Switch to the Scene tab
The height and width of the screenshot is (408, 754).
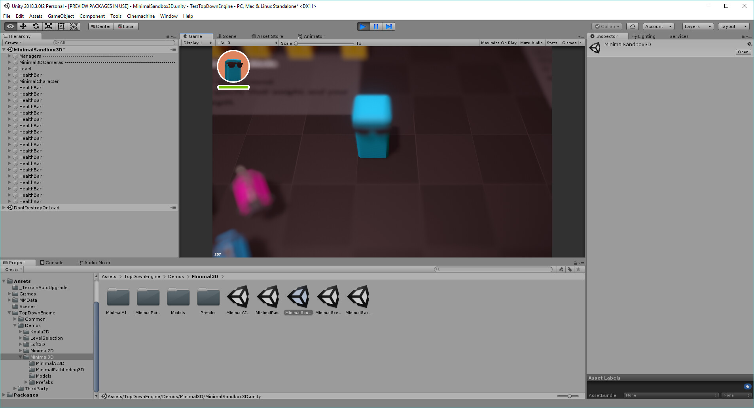pyautogui.click(x=227, y=36)
